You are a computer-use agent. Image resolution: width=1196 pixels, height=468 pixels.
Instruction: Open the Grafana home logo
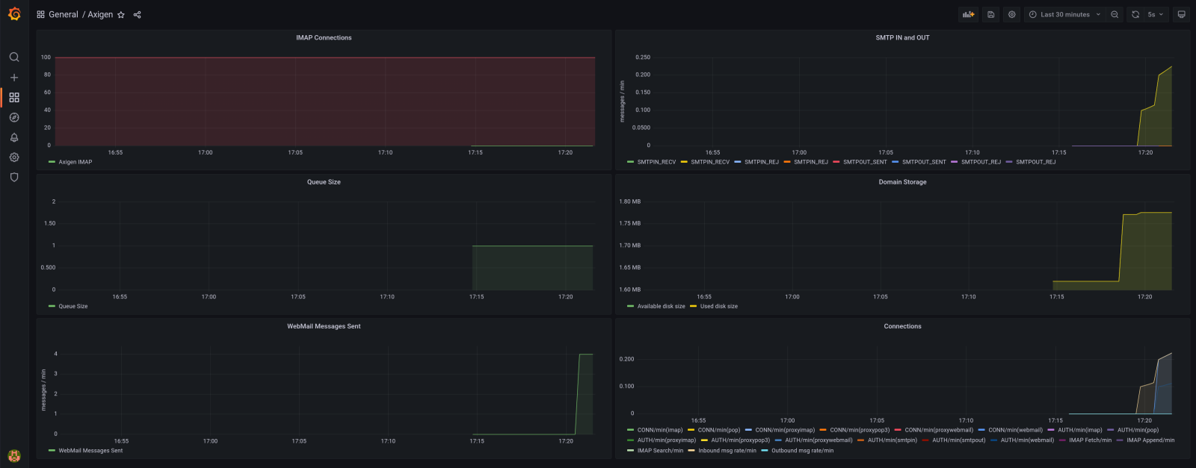tap(14, 14)
